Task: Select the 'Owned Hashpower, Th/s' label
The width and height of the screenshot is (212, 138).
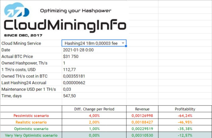Action: tap(24, 63)
